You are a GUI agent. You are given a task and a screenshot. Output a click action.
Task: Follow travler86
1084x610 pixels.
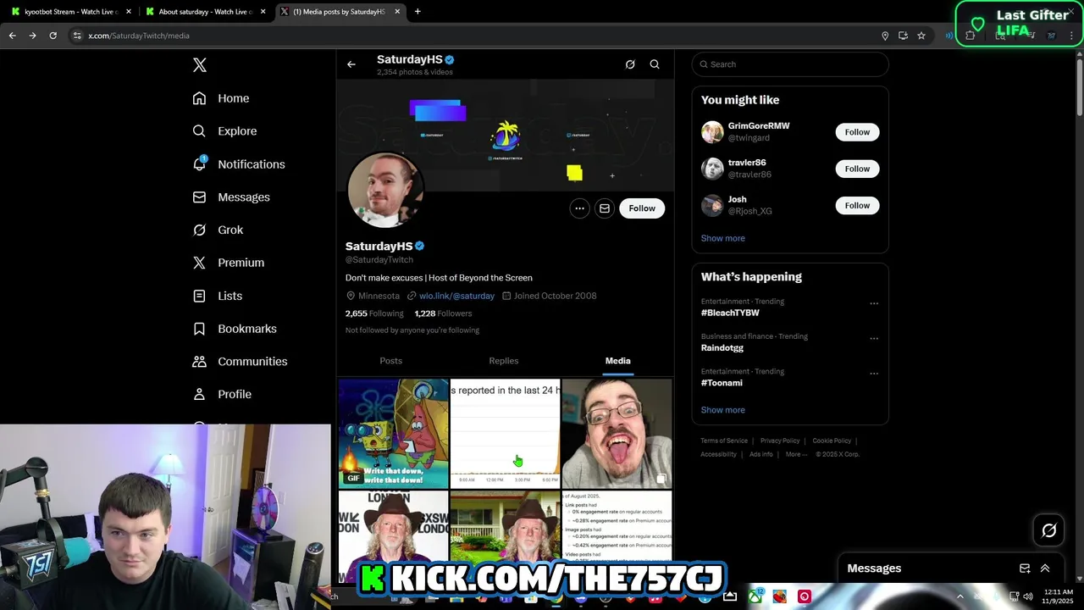(857, 169)
